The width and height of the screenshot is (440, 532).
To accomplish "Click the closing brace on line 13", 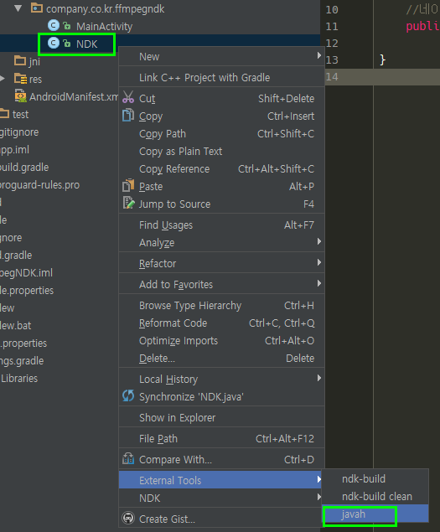I will click(383, 59).
